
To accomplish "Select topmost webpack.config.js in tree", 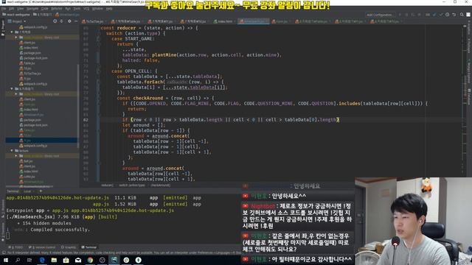I will (x=33, y=27).
